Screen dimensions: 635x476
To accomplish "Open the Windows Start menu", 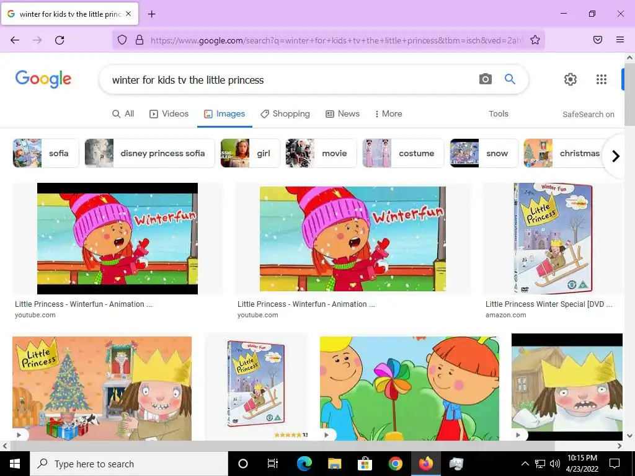I will [x=15, y=464].
